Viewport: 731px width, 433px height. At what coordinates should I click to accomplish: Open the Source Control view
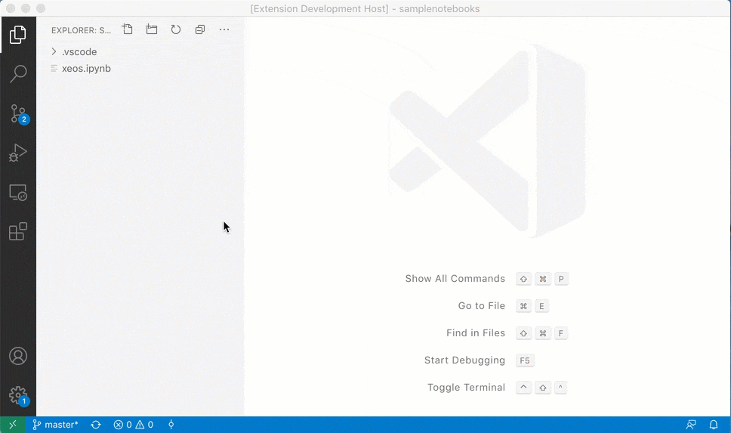click(x=18, y=113)
